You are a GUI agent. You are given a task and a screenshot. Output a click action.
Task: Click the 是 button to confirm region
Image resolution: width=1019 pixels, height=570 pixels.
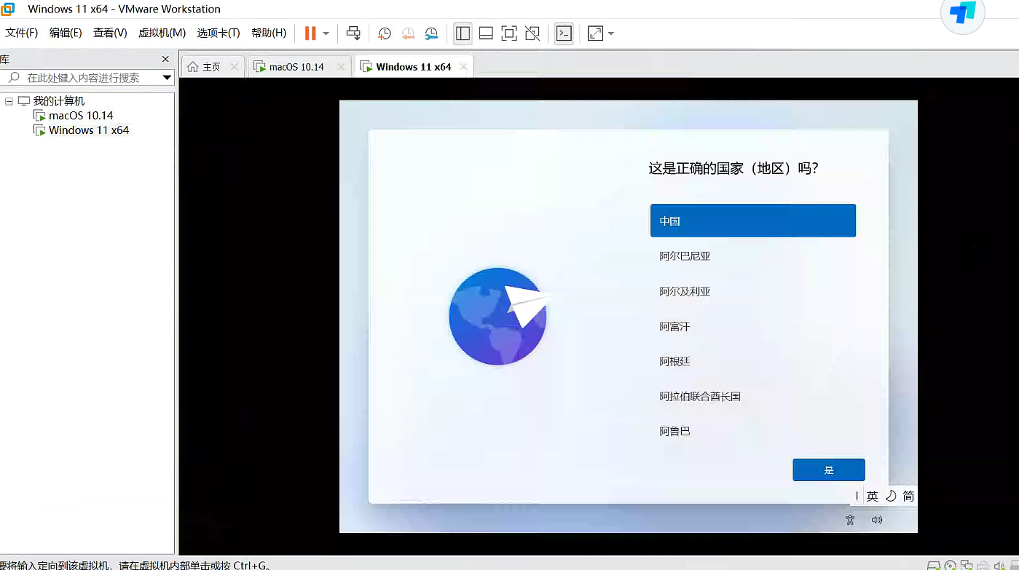point(828,470)
